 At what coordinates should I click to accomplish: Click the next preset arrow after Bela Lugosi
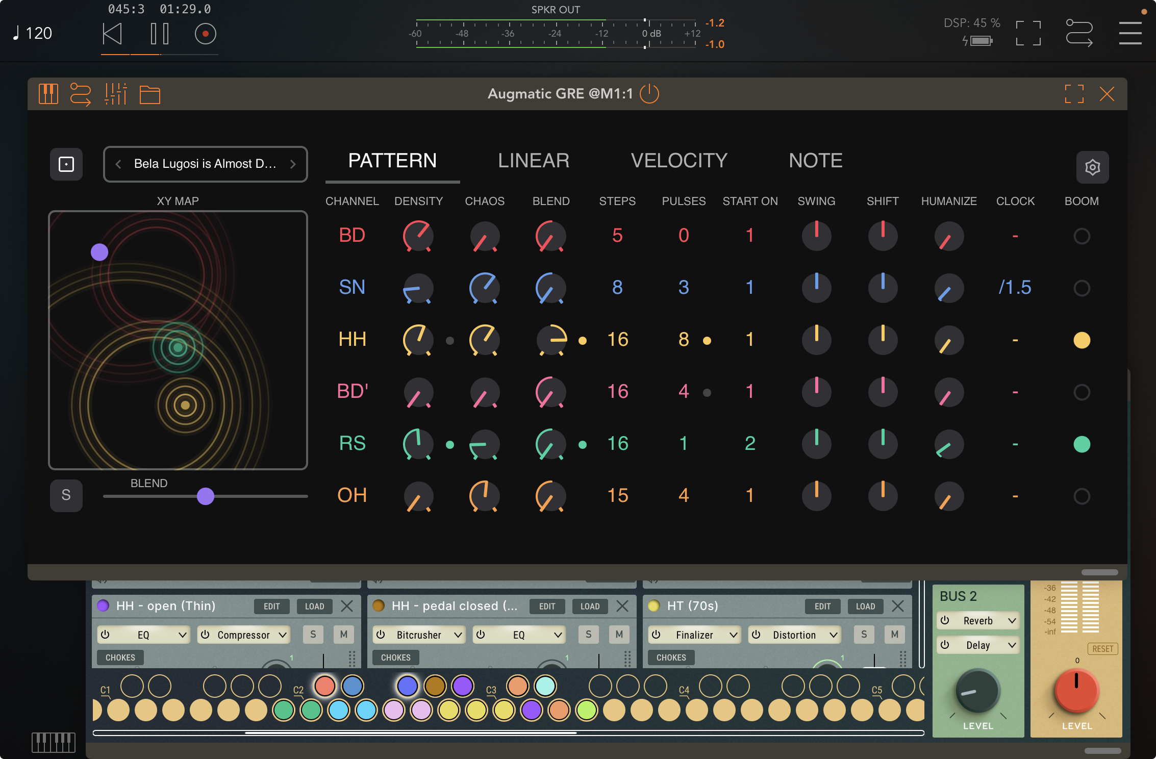293,164
